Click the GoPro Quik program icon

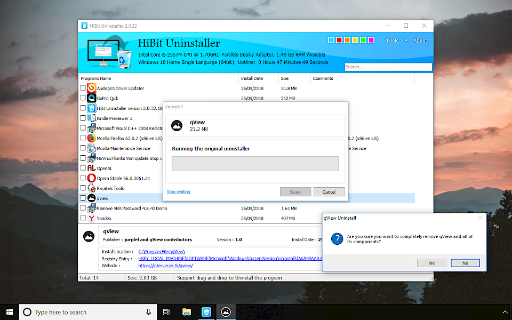pos(91,98)
